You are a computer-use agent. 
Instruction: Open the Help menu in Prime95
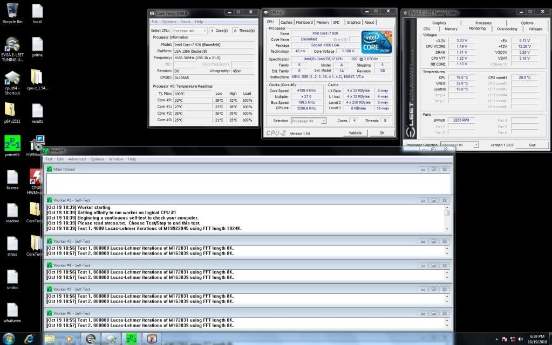click(132, 159)
